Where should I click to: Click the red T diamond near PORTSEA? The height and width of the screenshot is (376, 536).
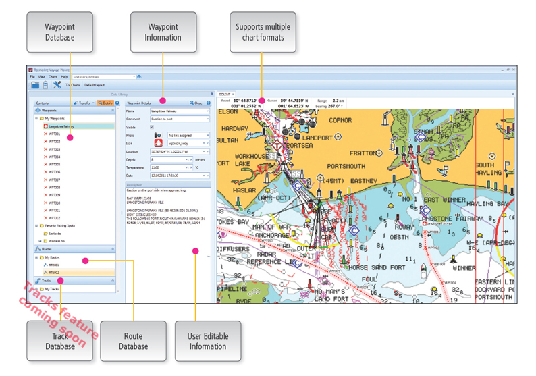pyautogui.click(x=277, y=146)
